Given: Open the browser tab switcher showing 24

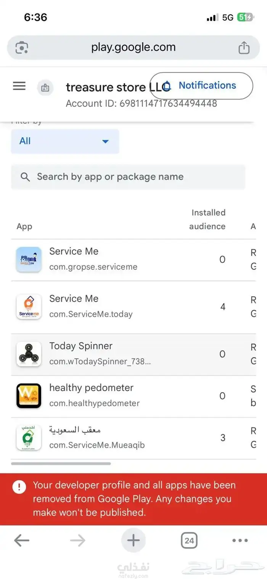Looking at the screenshot, I should (x=189, y=540).
